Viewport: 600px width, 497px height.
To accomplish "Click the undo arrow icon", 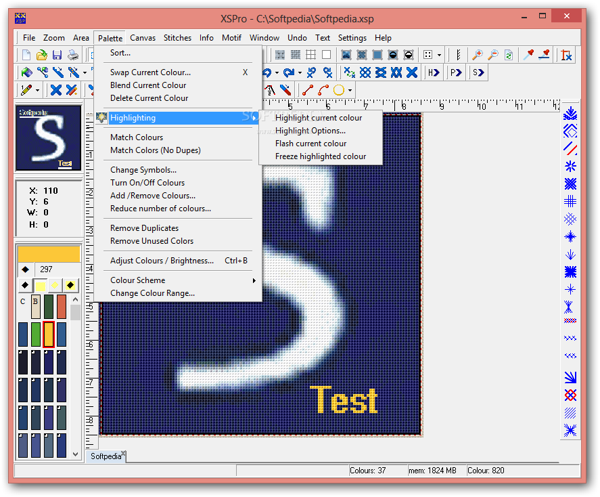I will tap(267, 72).
